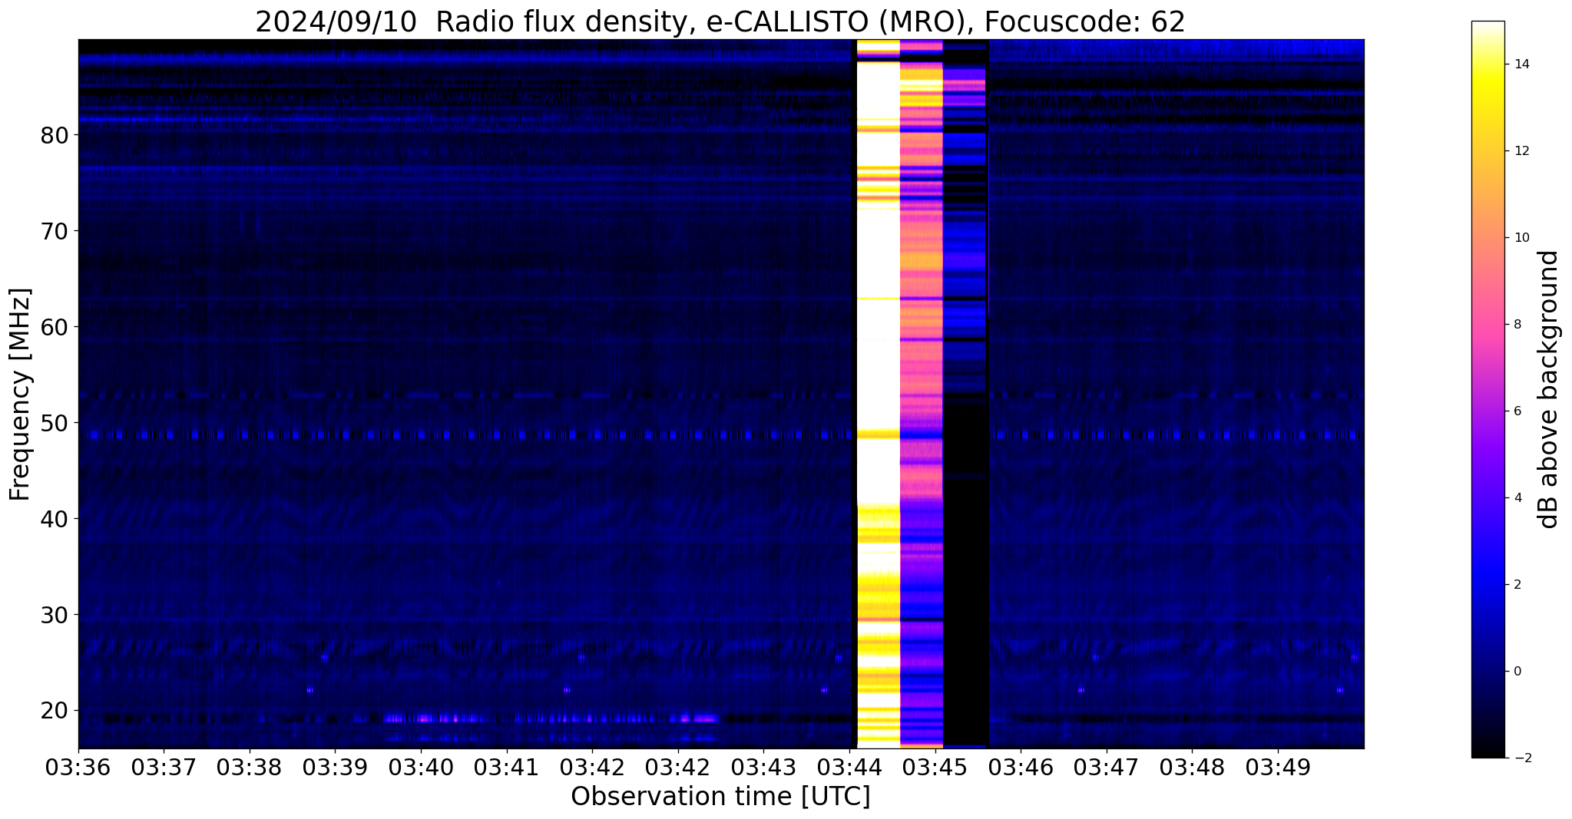
Task: Click the 70 MHz frequency tick label
Action: tap(54, 231)
